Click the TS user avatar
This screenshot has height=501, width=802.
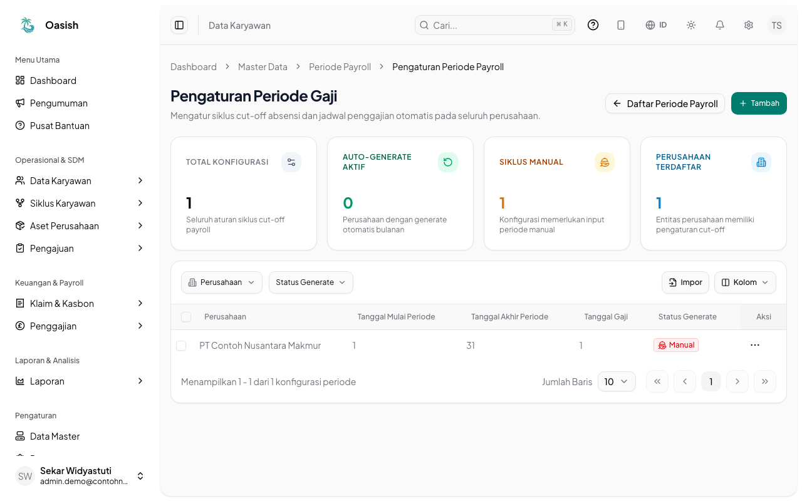coord(777,25)
